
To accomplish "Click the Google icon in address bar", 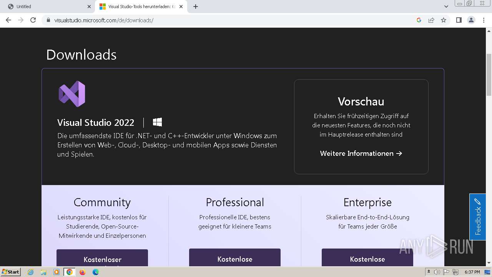I will tap(419, 20).
